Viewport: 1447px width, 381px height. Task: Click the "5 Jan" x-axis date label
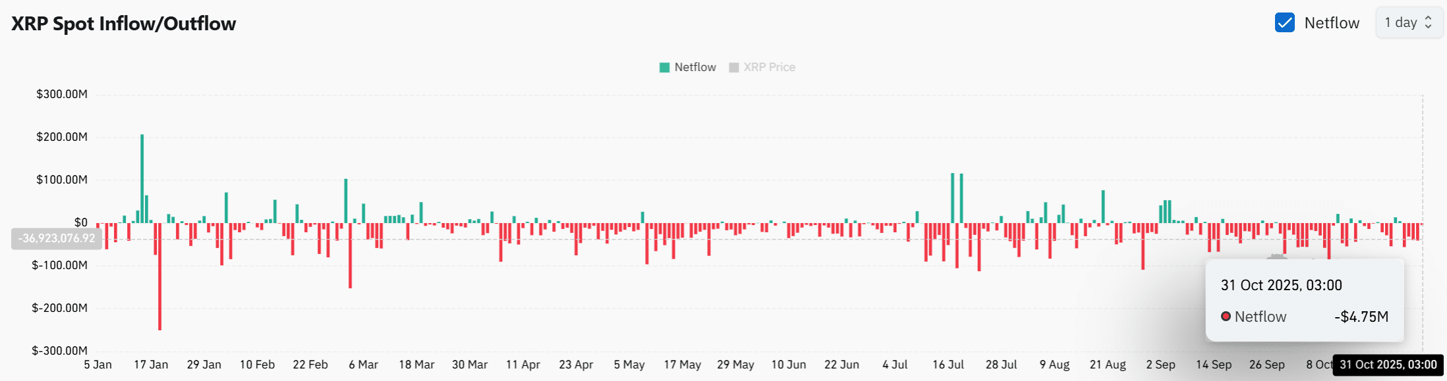click(x=97, y=364)
